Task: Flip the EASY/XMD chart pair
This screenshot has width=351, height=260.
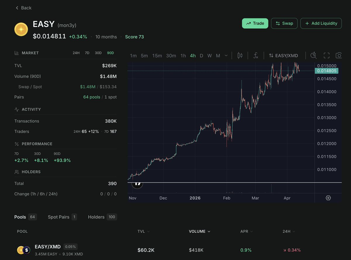Action: pos(283,56)
